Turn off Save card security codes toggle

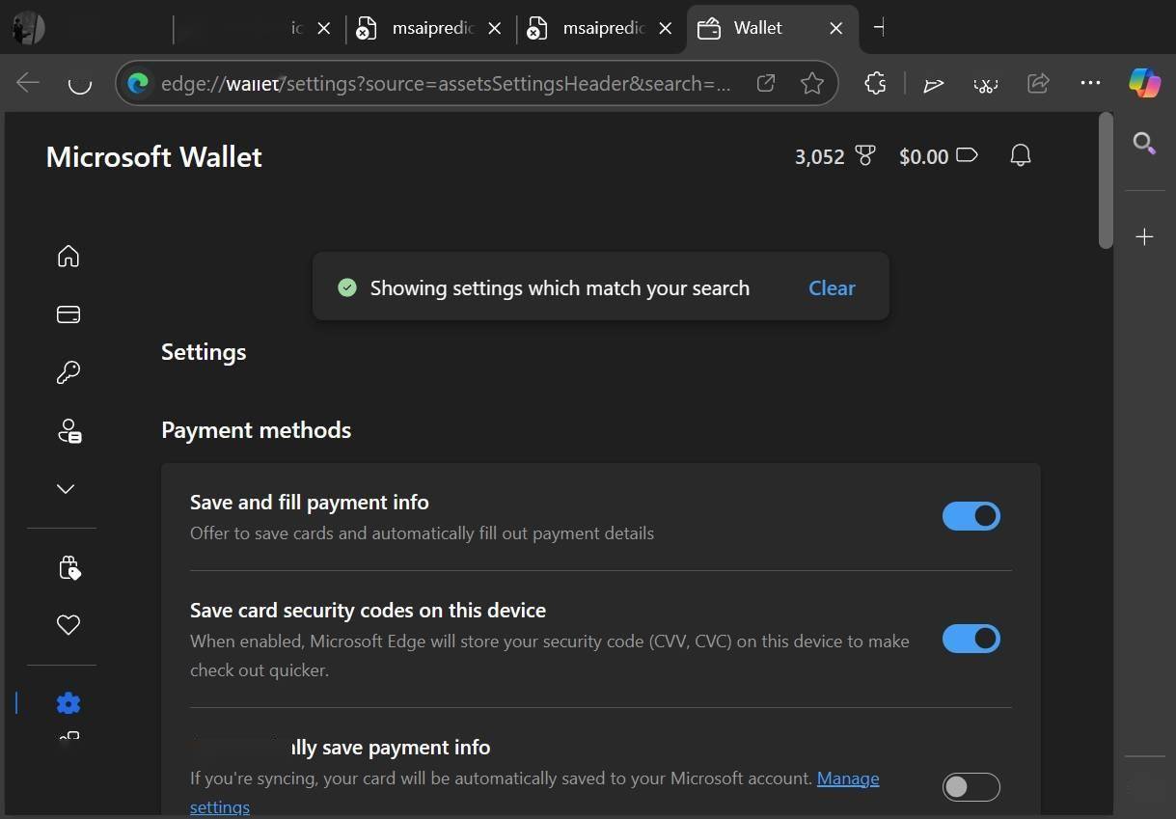tap(971, 639)
